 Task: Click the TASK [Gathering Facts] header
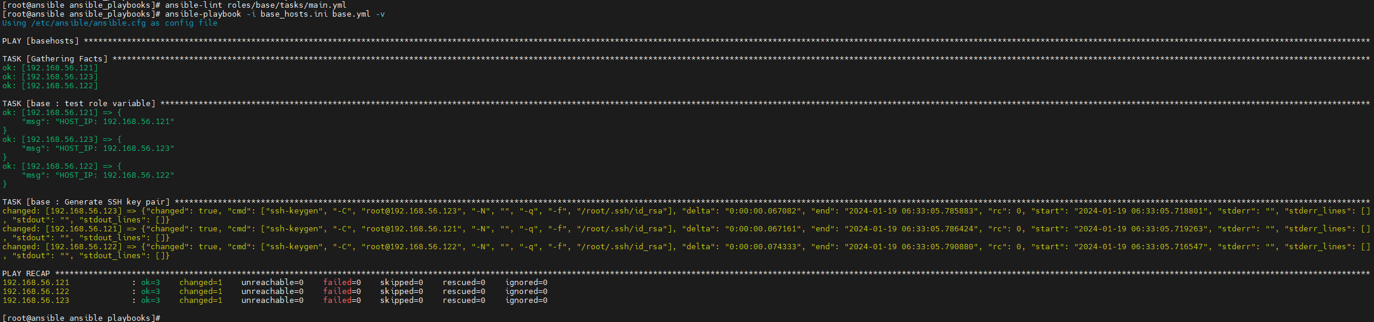click(x=55, y=58)
